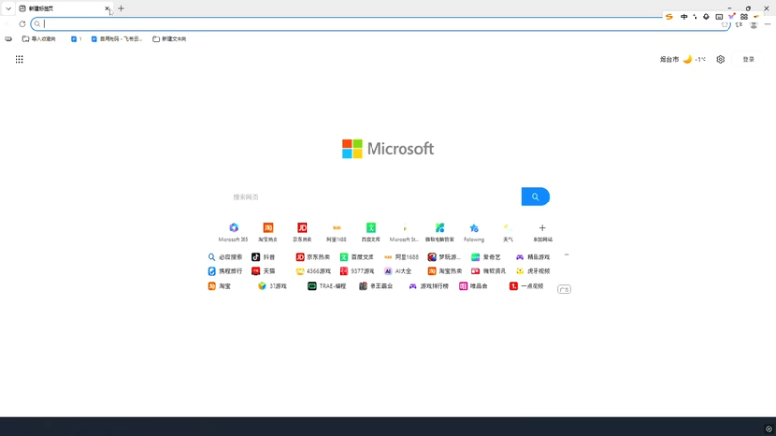776x436 pixels.
Task: Open the 微软资讯 link
Action: click(489, 271)
